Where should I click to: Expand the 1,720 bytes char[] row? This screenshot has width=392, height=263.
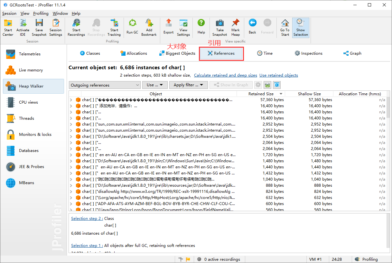(x=71, y=155)
